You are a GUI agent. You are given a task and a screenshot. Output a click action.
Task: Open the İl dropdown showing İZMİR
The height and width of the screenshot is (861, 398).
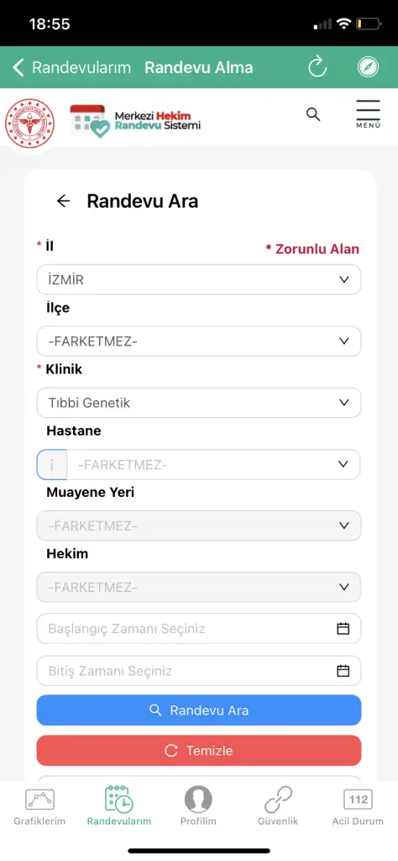tap(199, 279)
